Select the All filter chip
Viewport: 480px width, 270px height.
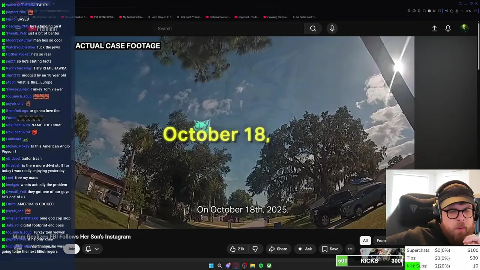pyautogui.click(x=365, y=240)
